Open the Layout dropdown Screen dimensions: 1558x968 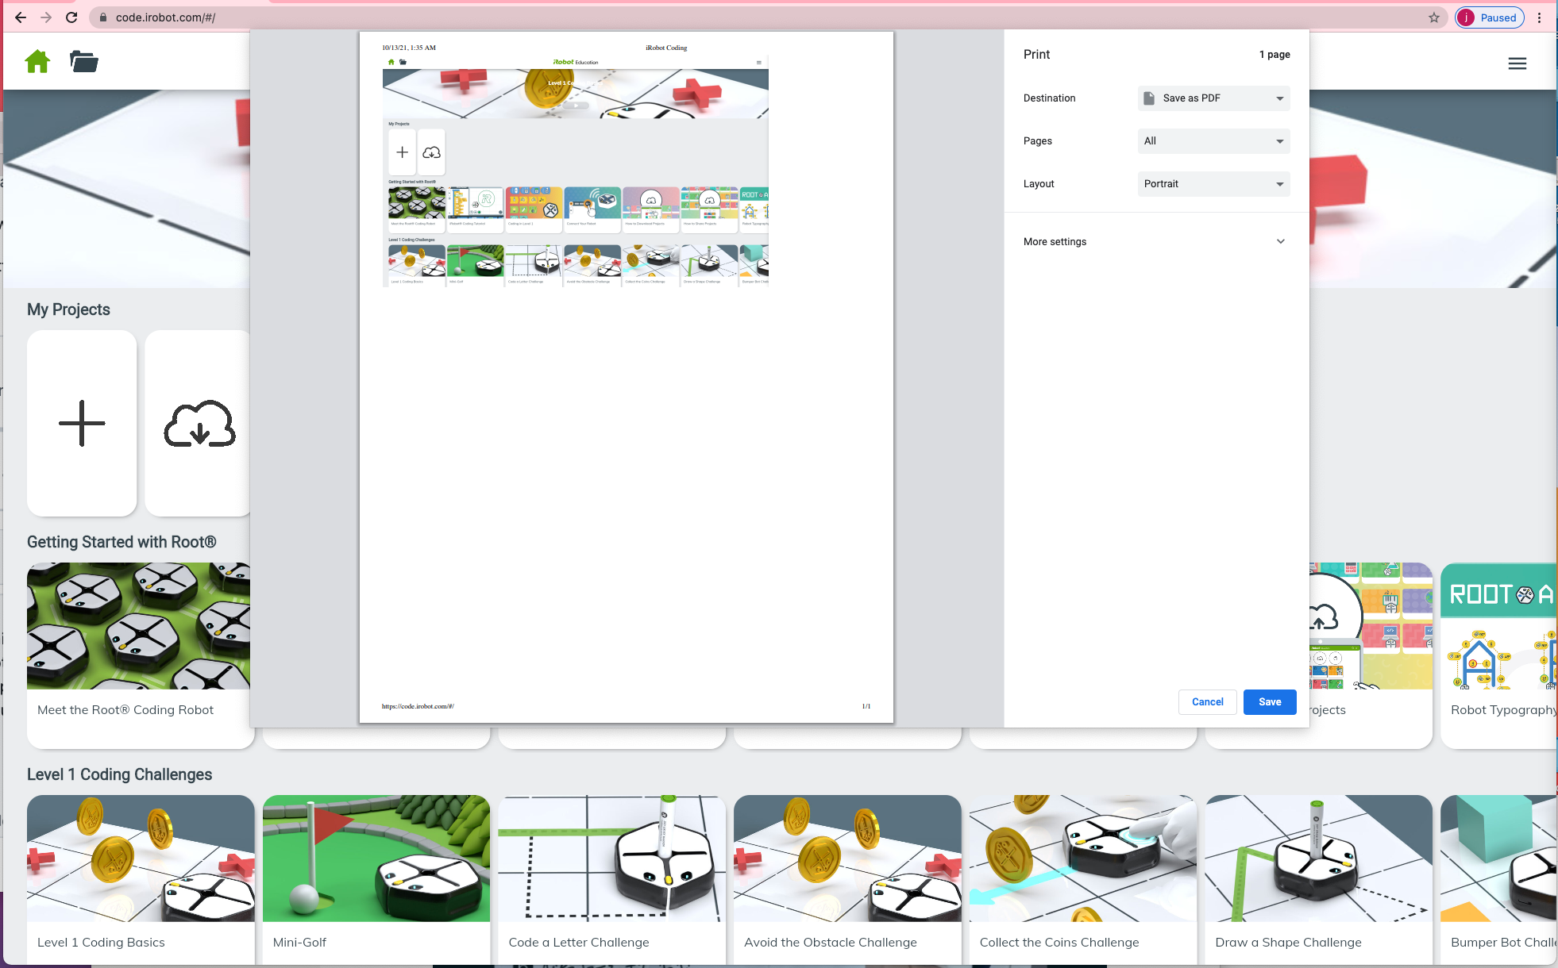tap(1213, 184)
